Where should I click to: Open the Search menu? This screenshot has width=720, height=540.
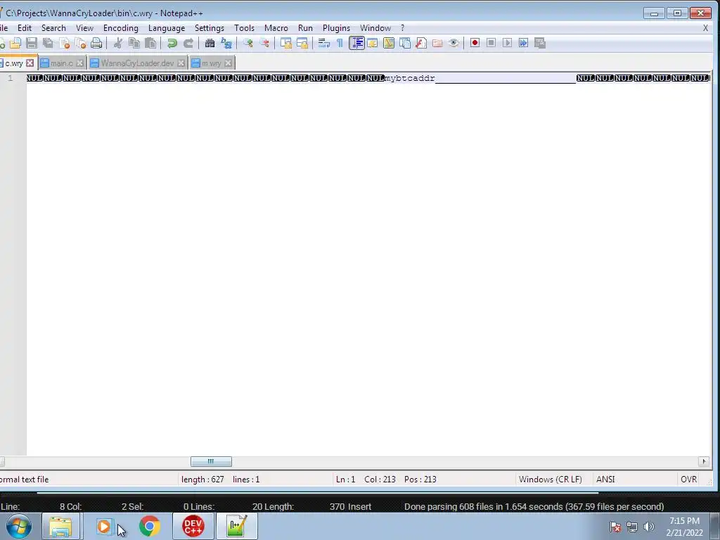tap(53, 28)
